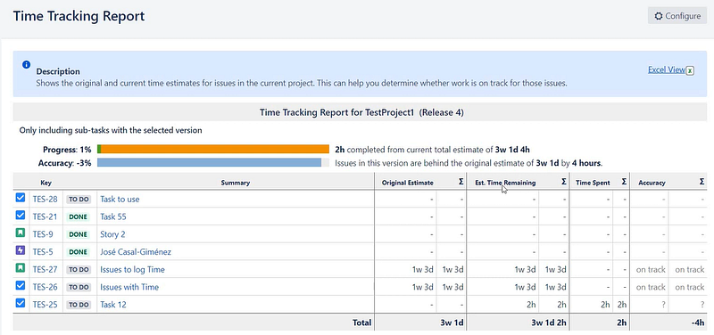
Task: Click the task type icon for TES-21
Action: click(x=21, y=215)
